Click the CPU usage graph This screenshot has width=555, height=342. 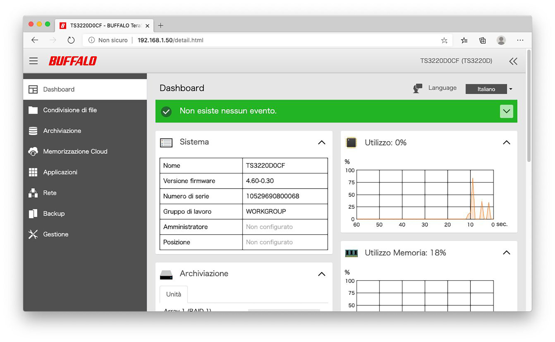pos(425,194)
